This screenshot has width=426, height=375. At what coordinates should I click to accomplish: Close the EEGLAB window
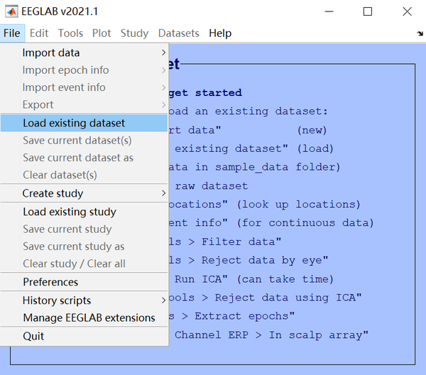406,11
